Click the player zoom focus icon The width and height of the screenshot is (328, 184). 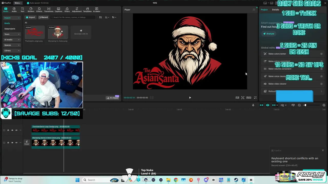[x=243, y=98]
